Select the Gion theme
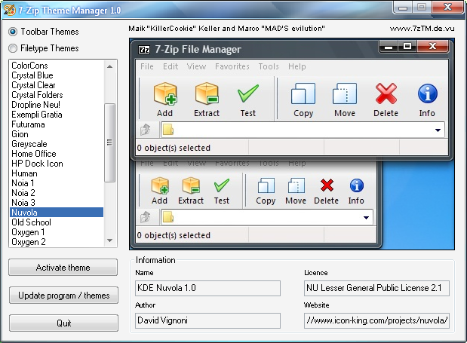The width and height of the screenshot is (467, 343). [x=57, y=134]
